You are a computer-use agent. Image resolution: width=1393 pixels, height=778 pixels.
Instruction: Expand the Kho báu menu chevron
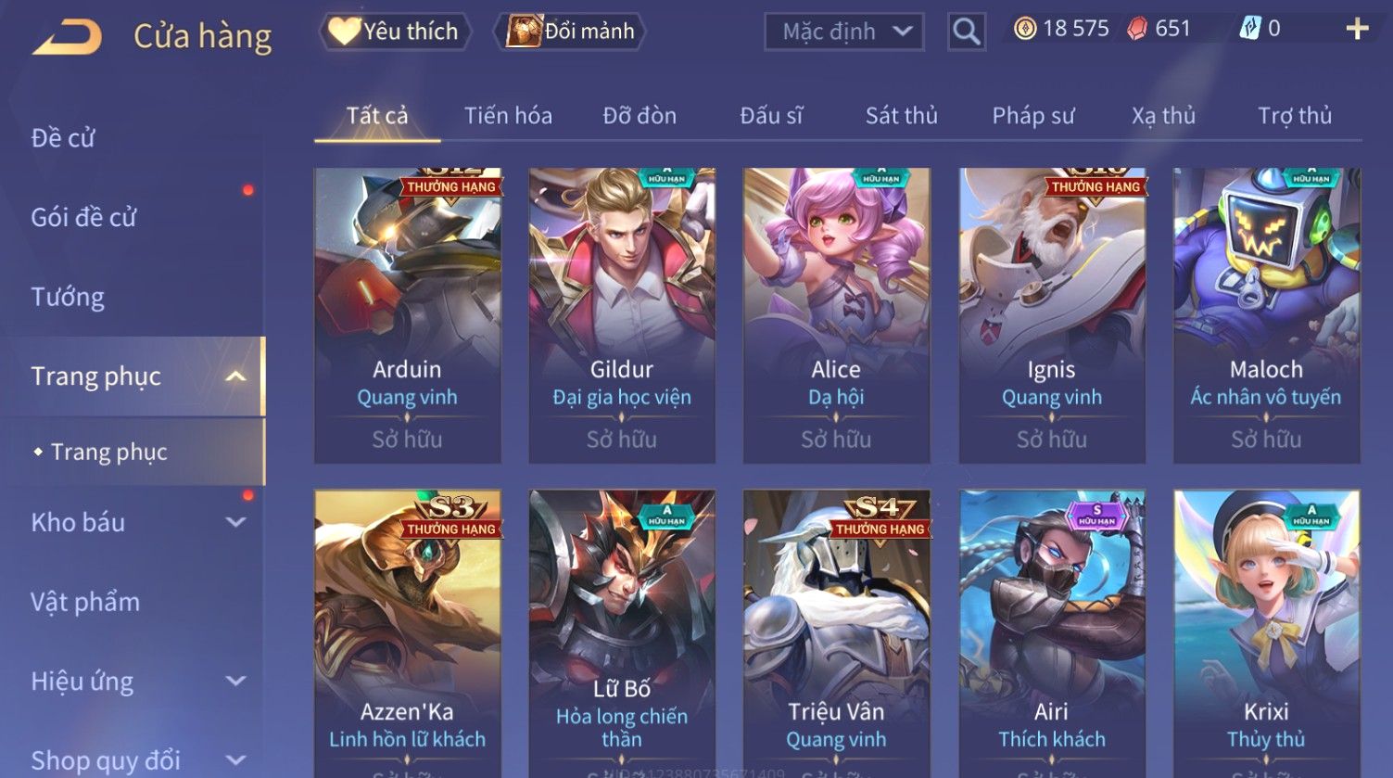click(235, 522)
